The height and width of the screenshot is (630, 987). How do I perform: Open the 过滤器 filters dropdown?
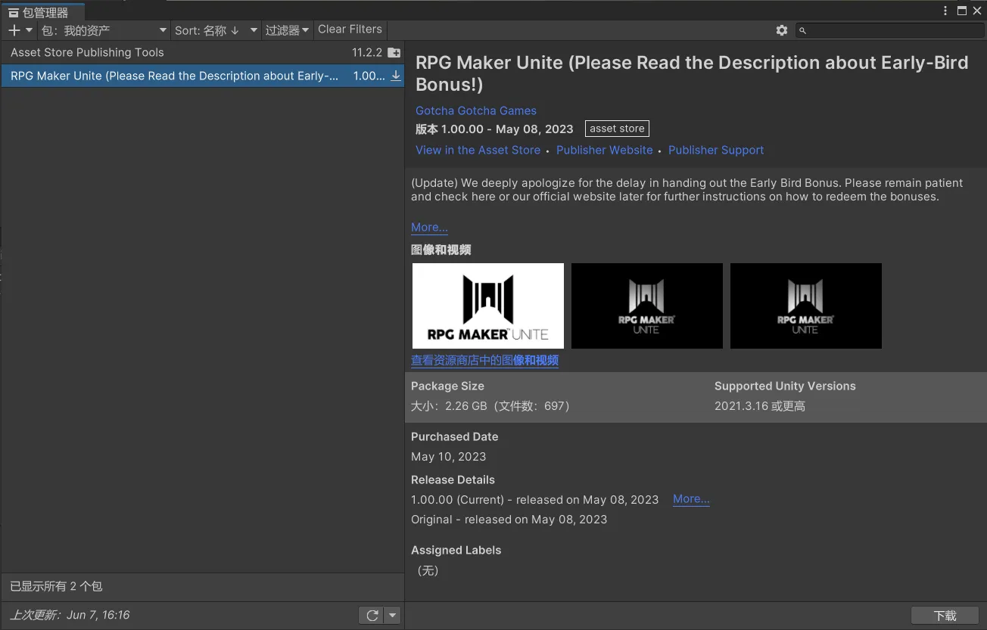(287, 30)
